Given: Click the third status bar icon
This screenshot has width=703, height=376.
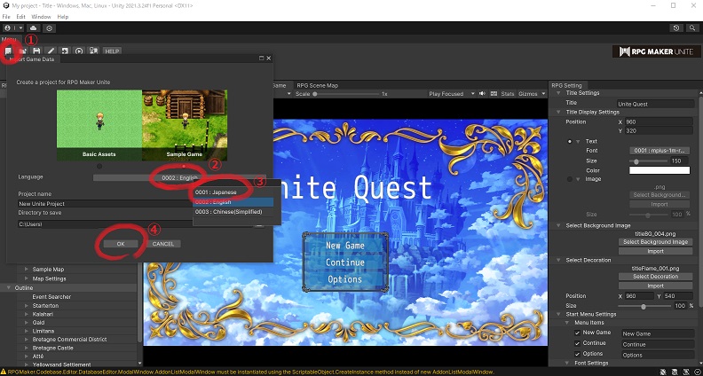Looking at the screenshot, I should (x=685, y=372).
